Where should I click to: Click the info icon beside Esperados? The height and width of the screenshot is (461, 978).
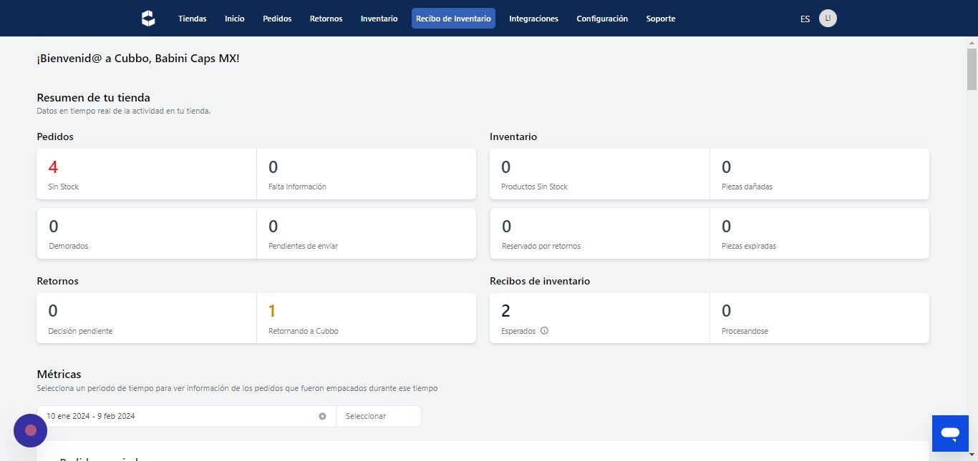[544, 331]
